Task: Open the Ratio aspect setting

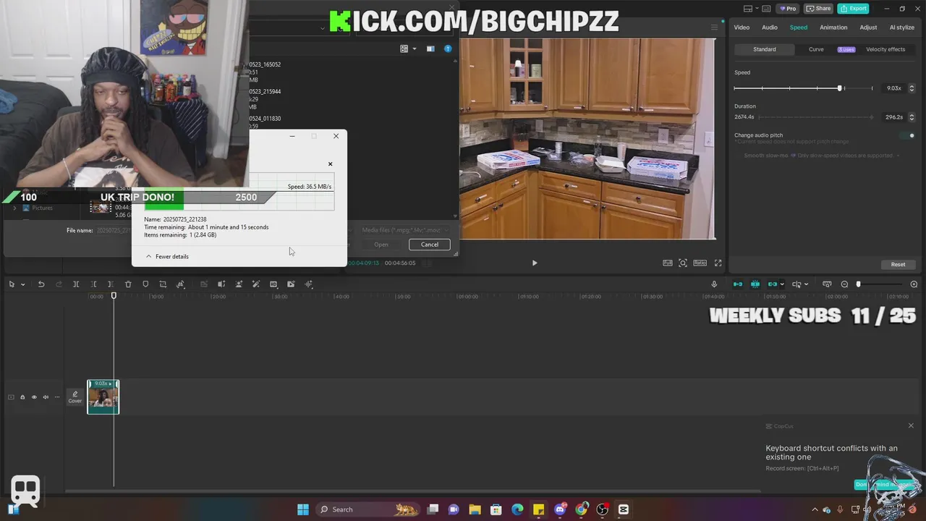Action: pos(700,263)
